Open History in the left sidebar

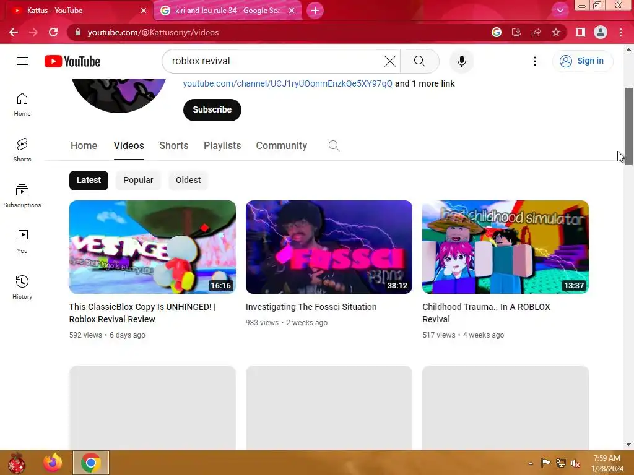22,287
